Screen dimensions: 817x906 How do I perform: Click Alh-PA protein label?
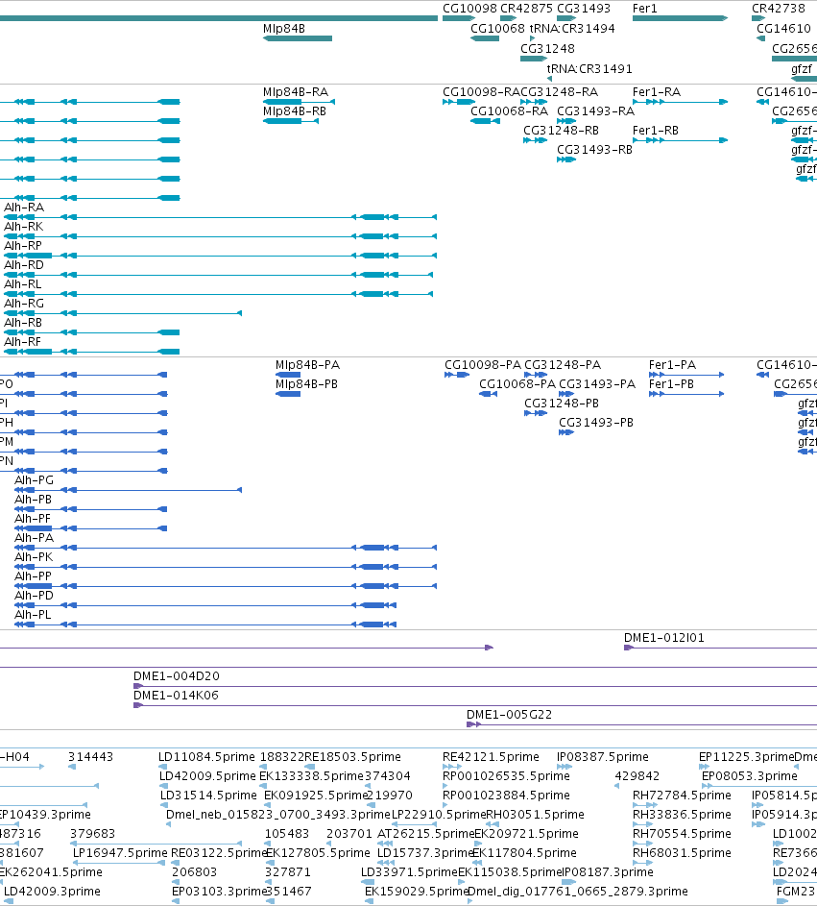[34, 538]
